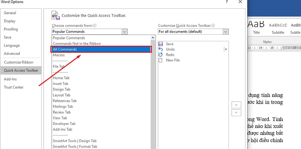Select Quick Access Toolbar category

click(21, 70)
